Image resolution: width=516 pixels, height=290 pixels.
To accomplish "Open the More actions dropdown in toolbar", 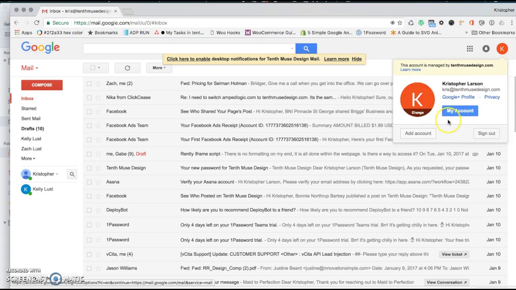I will point(159,68).
